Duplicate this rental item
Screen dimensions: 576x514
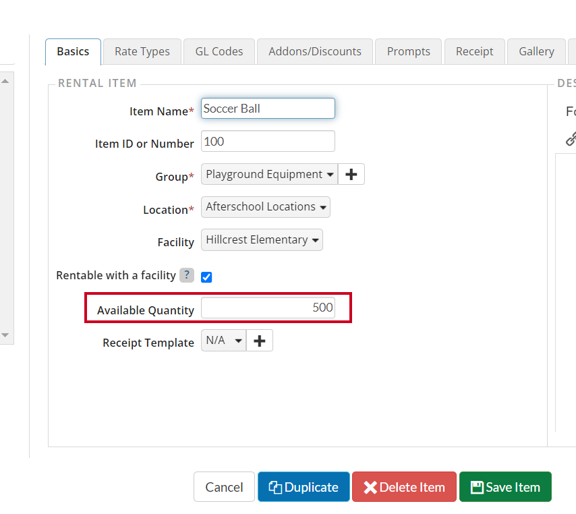coord(304,487)
